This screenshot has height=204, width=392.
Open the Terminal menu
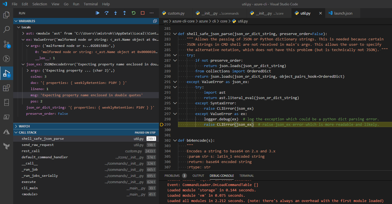91,4
